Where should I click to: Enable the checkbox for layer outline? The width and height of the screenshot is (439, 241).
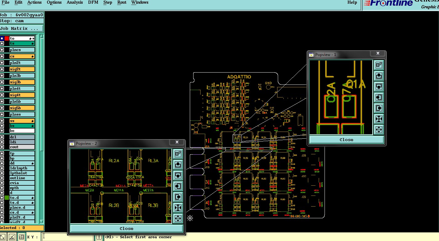pos(2,178)
